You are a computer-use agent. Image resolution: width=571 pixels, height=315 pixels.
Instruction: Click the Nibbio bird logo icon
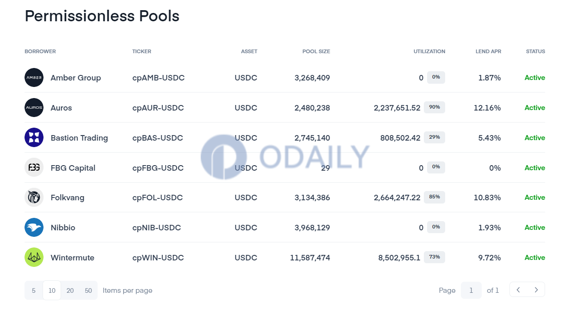coord(34,228)
